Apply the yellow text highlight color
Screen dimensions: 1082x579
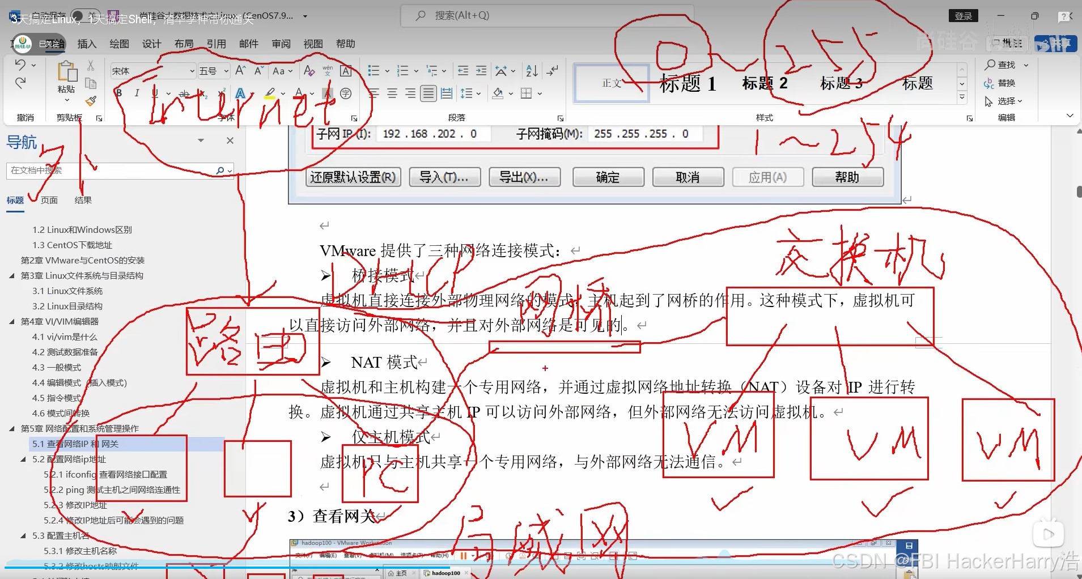click(x=270, y=93)
